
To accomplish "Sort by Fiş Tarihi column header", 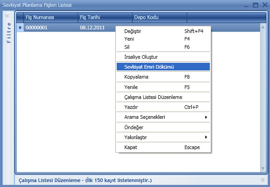I will tap(105, 17).
